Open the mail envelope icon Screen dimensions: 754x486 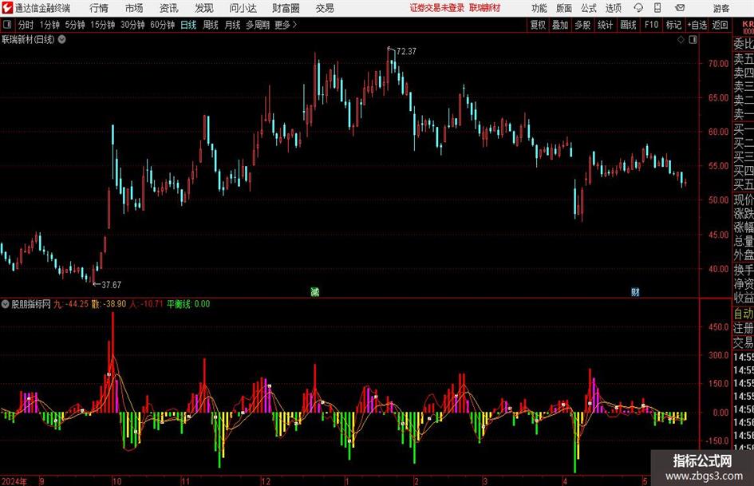point(680,8)
